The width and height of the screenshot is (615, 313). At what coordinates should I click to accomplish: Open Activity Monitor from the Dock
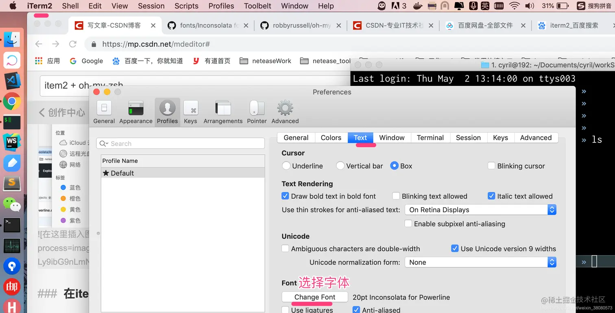(12, 246)
